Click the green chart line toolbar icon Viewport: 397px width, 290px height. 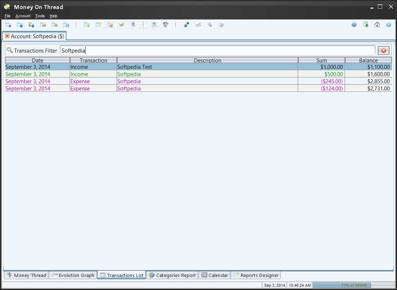tap(122, 25)
